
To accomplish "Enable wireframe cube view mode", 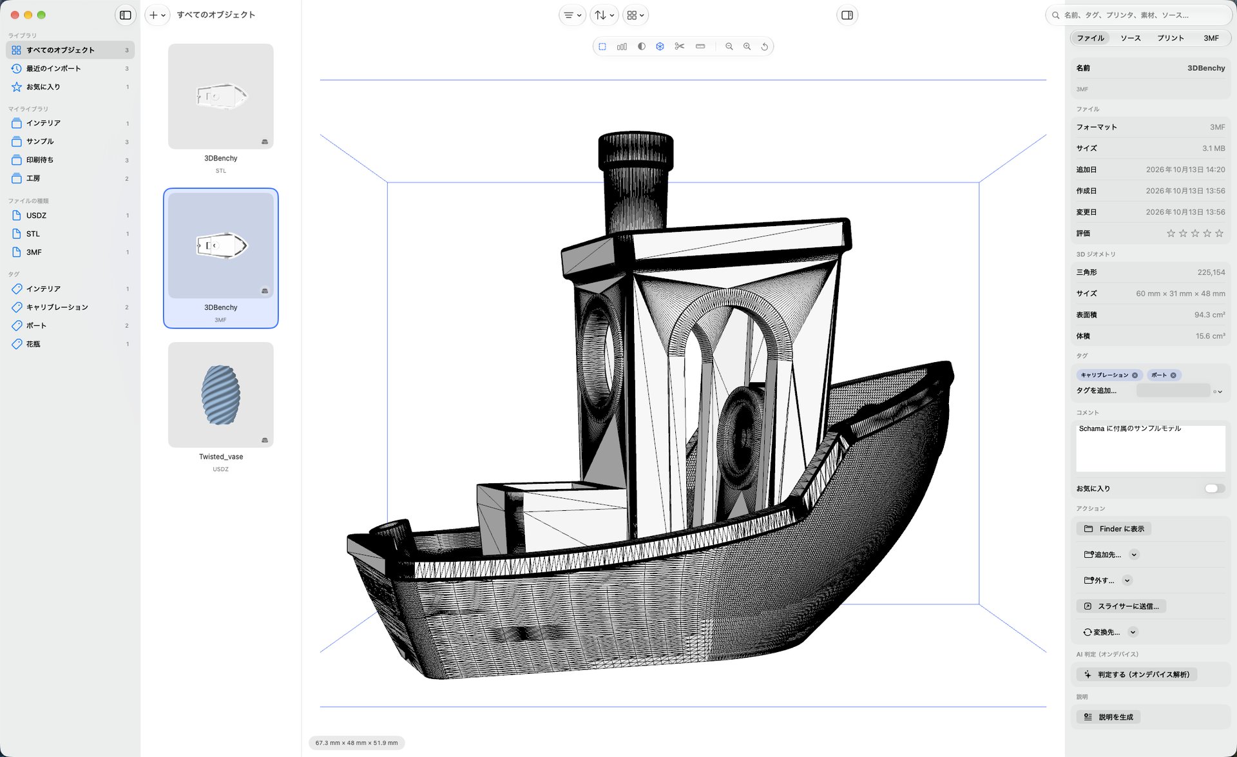I will tap(660, 46).
